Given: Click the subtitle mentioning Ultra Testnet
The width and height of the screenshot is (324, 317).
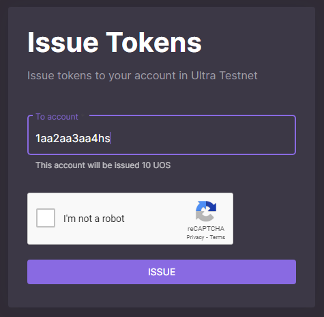Looking at the screenshot, I should (142, 75).
